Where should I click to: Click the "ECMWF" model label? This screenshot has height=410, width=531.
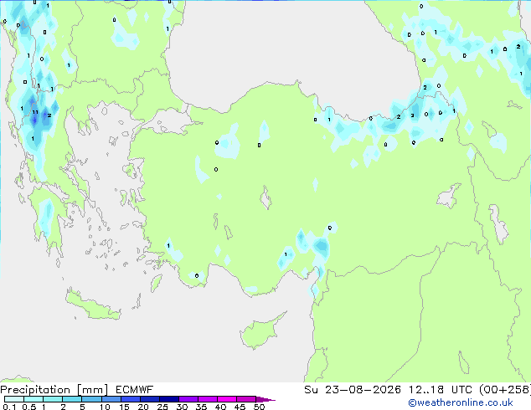click(x=135, y=390)
